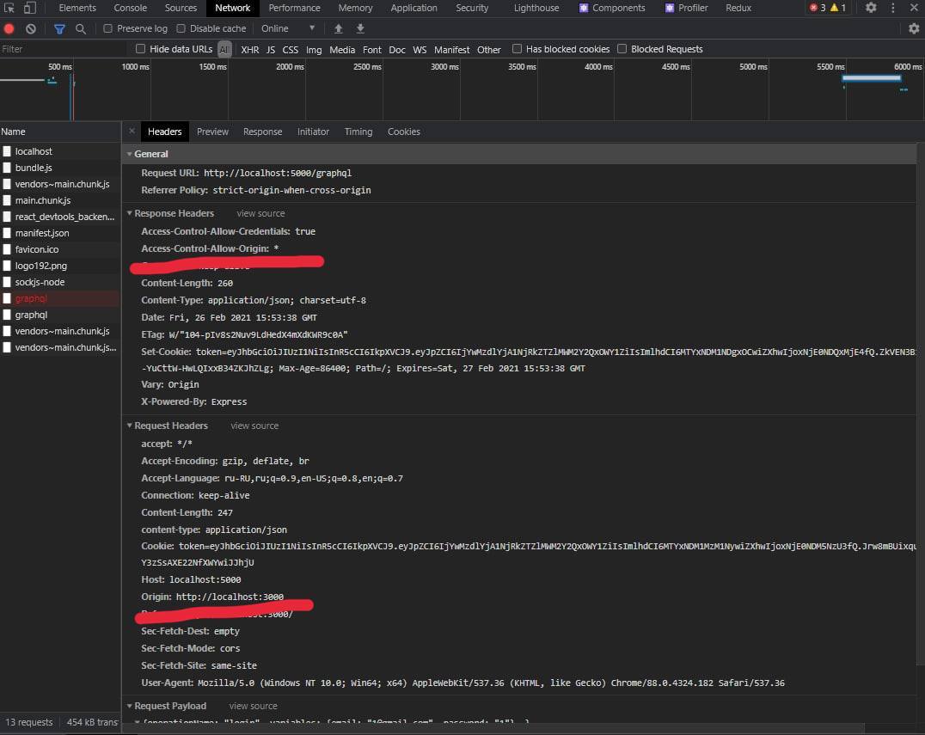Screen dimensions: 925x735
Task: Open the Redux panel tab
Action: tap(738, 8)
